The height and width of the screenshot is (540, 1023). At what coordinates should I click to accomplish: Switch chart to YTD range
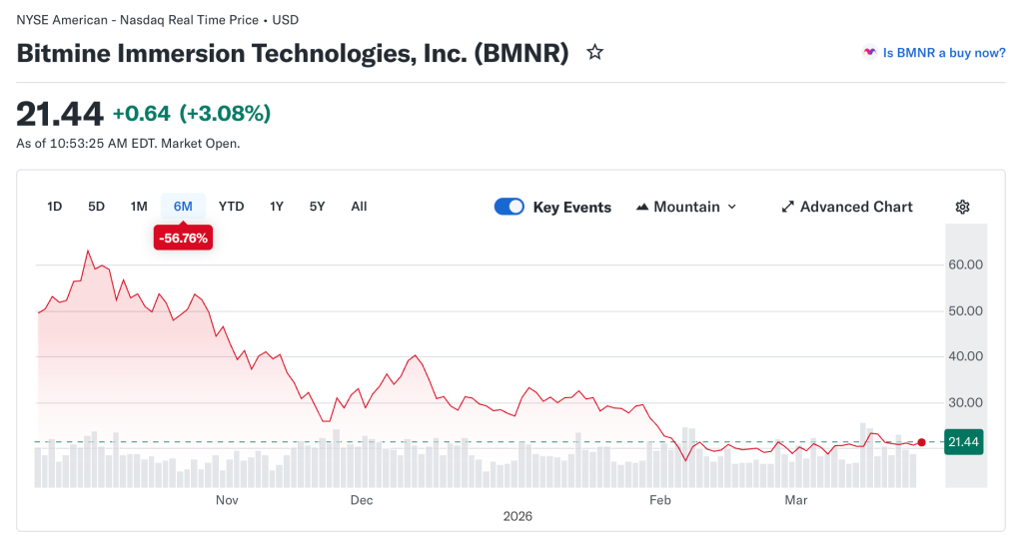tap(231, 207)
